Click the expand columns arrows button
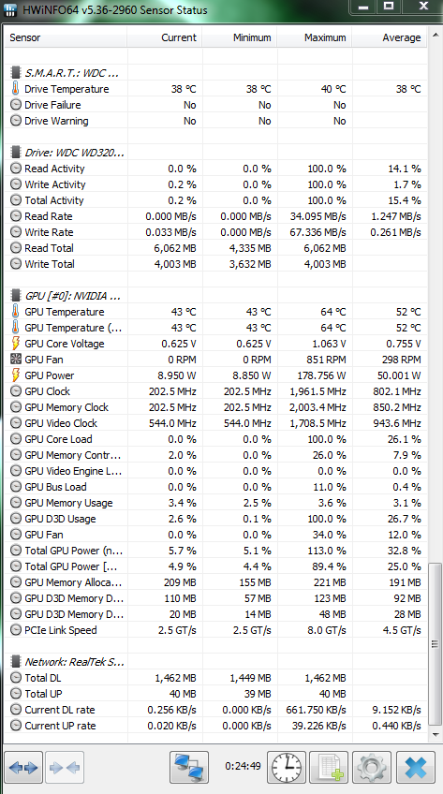The width and height of the screenshot is (443, 794). pyautogui.click(x=23, y=768)
